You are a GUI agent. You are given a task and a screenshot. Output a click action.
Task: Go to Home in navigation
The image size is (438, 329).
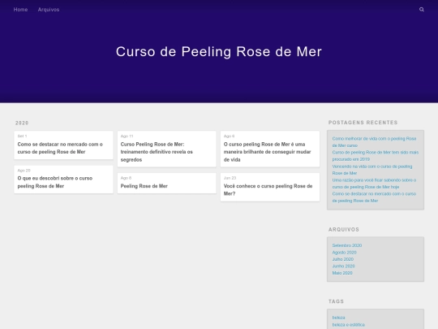(20, 10)
